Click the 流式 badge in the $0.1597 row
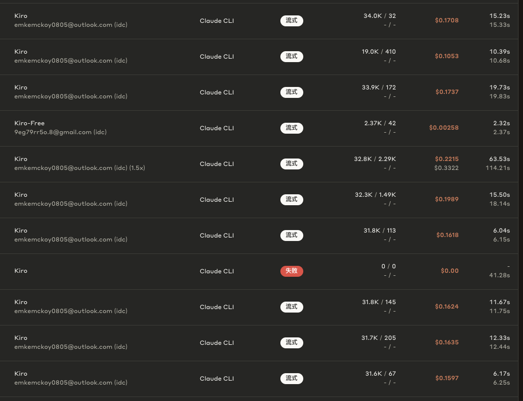The image size is (523, 401). (291, 378)
